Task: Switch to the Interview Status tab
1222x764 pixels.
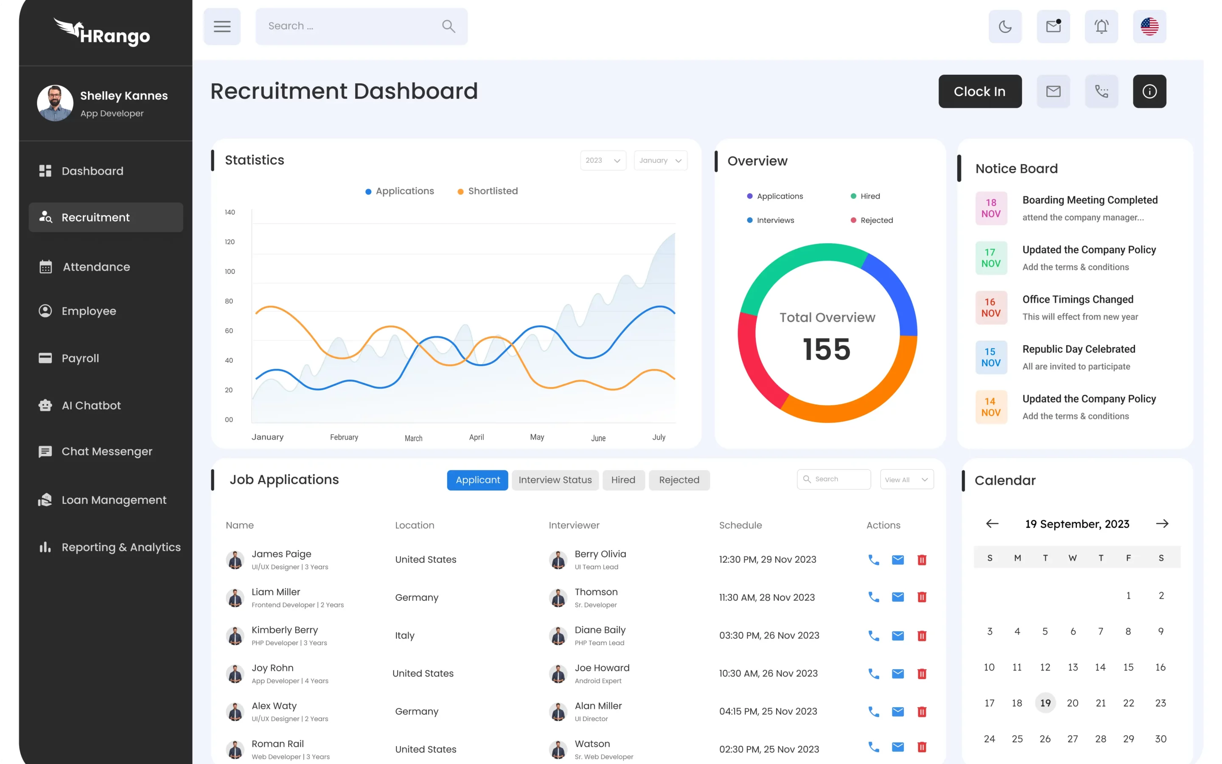Action: click(555, 480)
